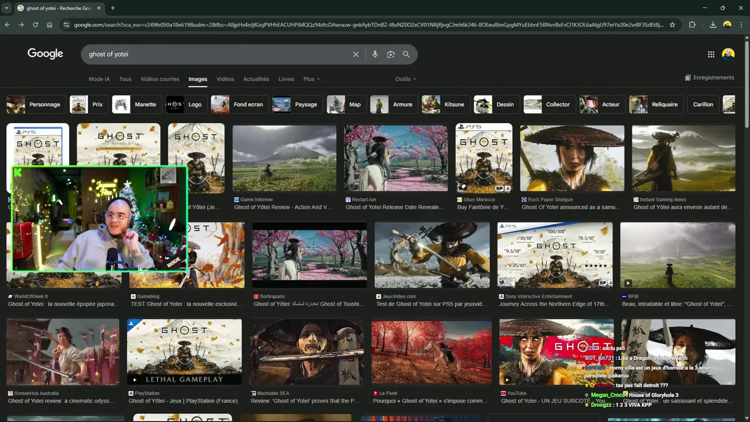Filter images by Dessin chip
The image size is (750, 422).
tap(496, 104)
